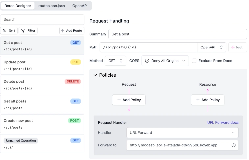Click the help icon in Forward to field
Viewport: 249px width, 160px height.
[233, 145]
